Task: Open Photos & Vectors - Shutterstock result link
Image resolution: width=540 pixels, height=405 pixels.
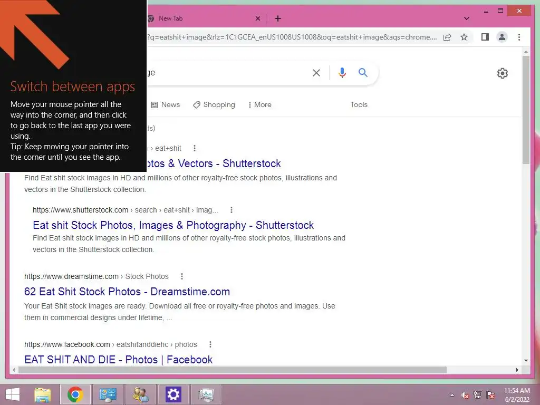Action: (x=214, y=163)
